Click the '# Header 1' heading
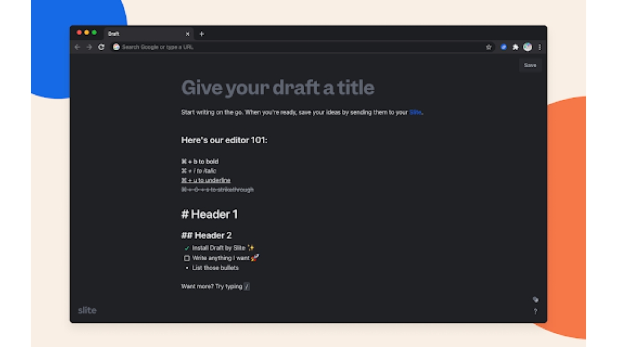Screen dimensions: 617x347 pos(209,214)
